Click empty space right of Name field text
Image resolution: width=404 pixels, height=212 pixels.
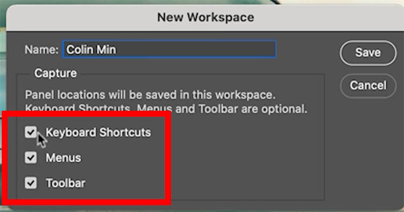196,50
